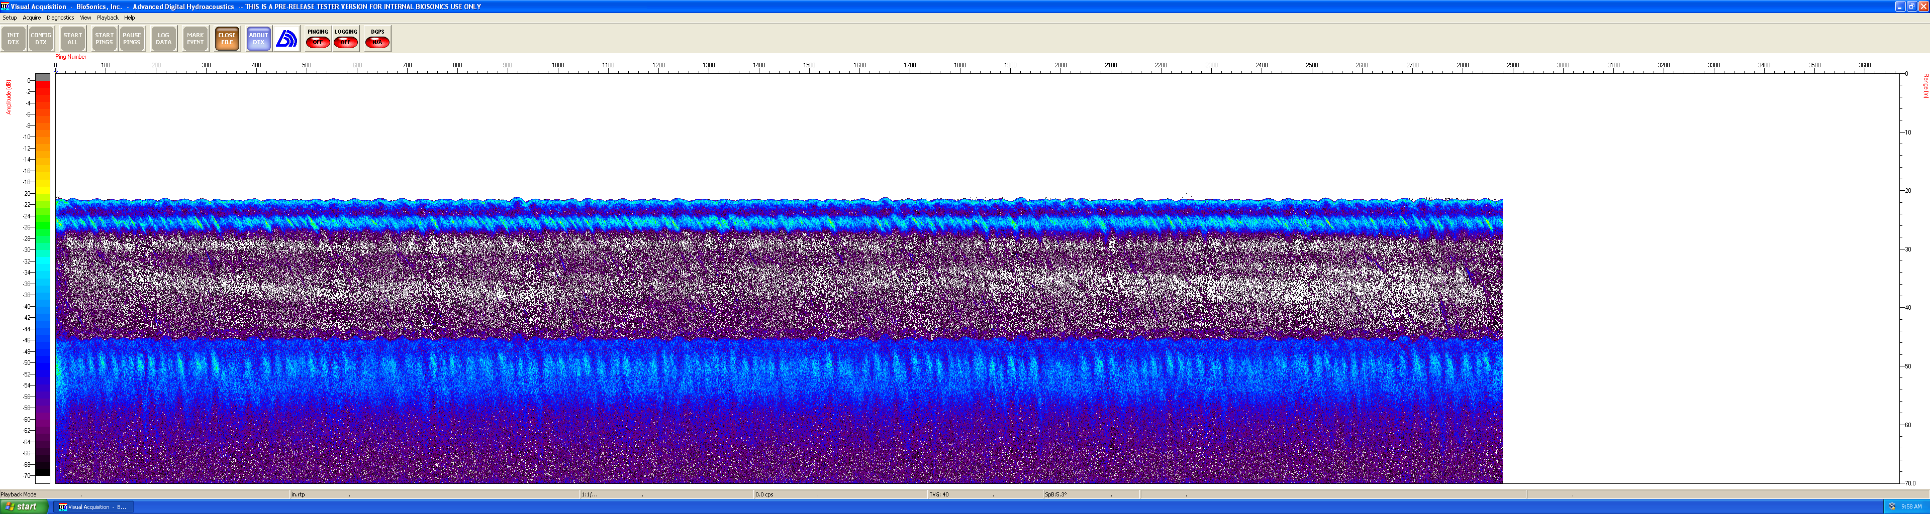Click the echogram display area
Viewport: 1930px width, 514px height.
tap(978, 278)
